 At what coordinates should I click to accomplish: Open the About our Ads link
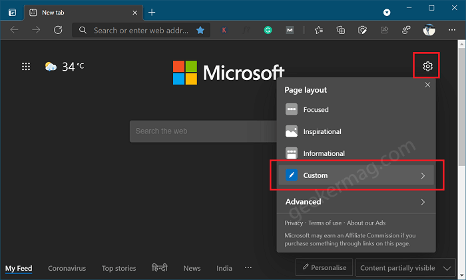tap(366, 223)
